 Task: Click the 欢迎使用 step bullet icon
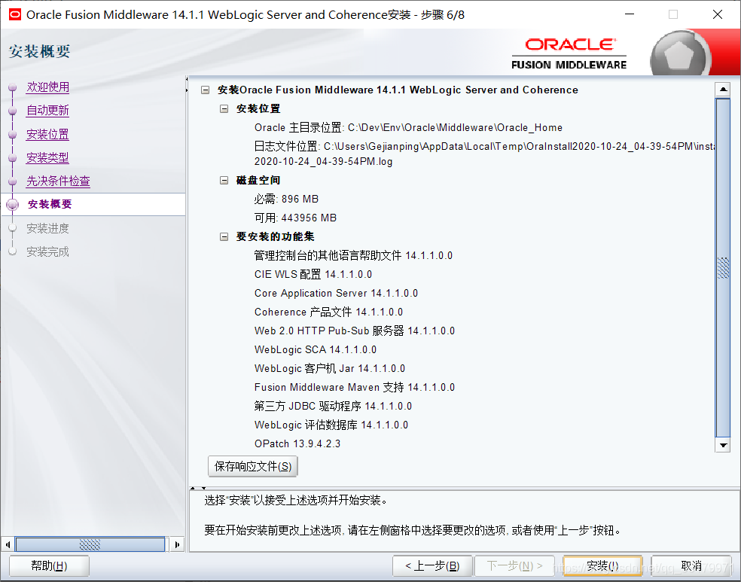pyautogui.click(x=13, y=87)
